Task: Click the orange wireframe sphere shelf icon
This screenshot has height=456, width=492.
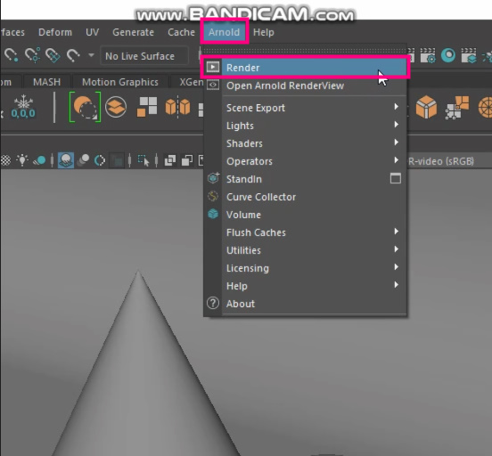Action: pyautogui.click(x=485, y=108)
